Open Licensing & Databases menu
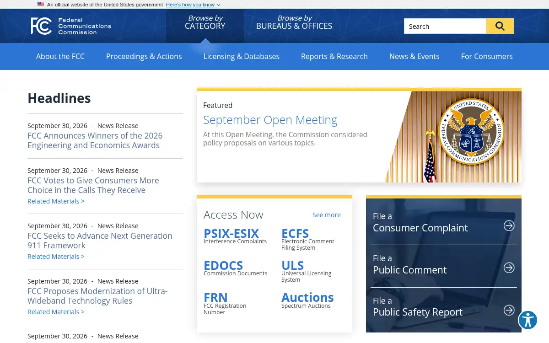The image size is (549, 343). (x=242, y=56)
